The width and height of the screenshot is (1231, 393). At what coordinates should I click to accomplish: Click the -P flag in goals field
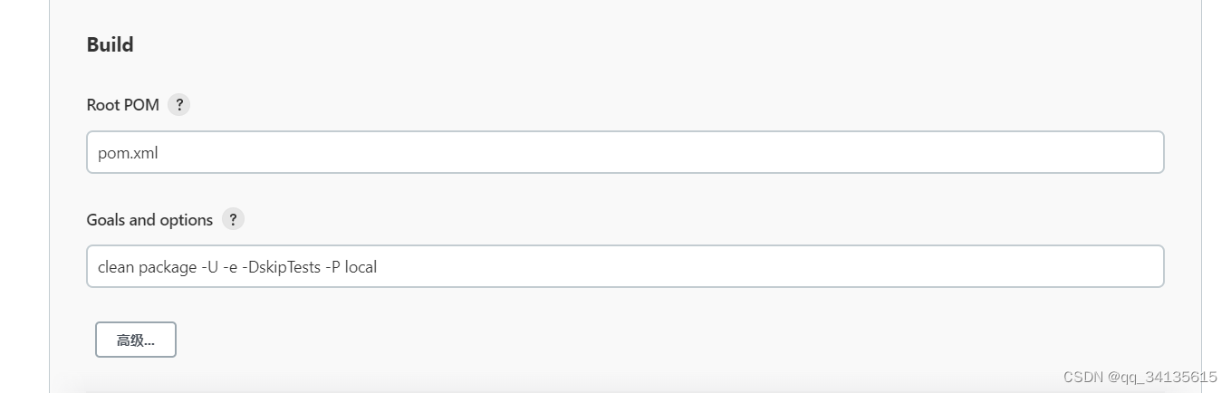click(x=332, y=267)
